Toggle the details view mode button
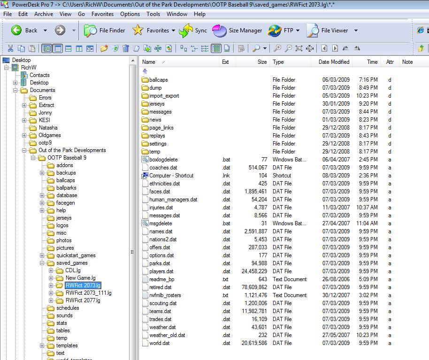This screenshot has width=429, height=360. click(216, 48)
